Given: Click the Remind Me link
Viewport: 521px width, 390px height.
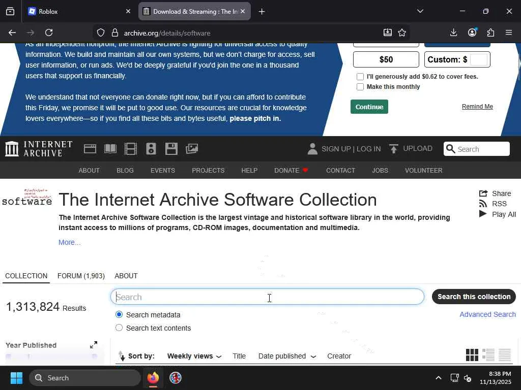Looking at the screenshot, I should (x=477, y=107).
